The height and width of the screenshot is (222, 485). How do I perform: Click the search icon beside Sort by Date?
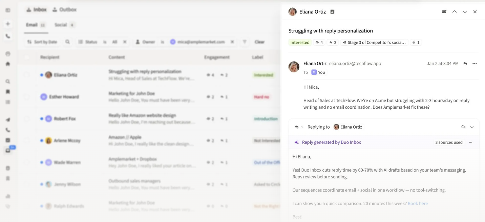[67, 42]
